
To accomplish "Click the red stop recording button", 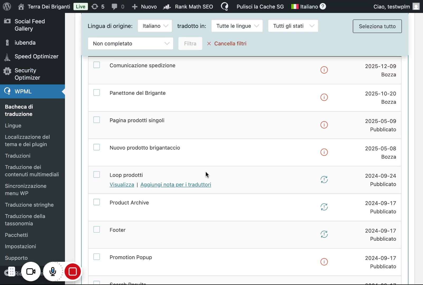I will pos(73,272).
